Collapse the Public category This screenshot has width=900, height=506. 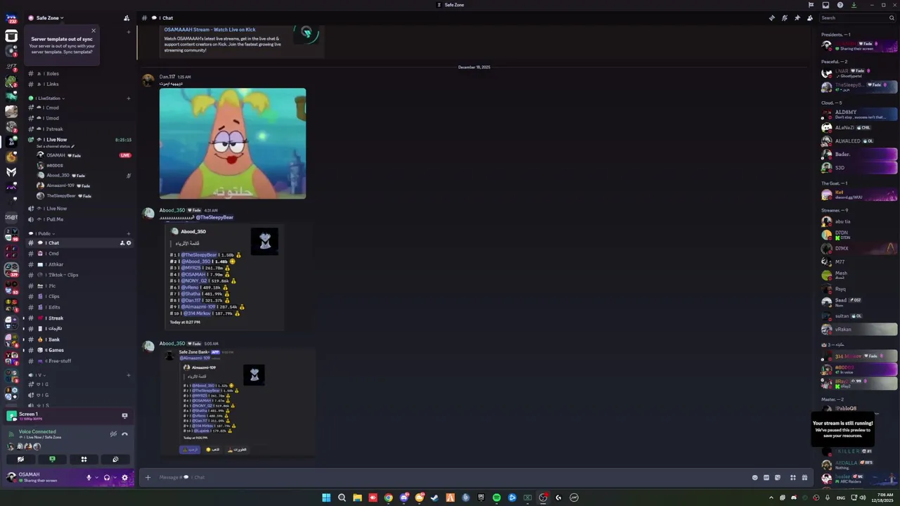coord(42,233)
